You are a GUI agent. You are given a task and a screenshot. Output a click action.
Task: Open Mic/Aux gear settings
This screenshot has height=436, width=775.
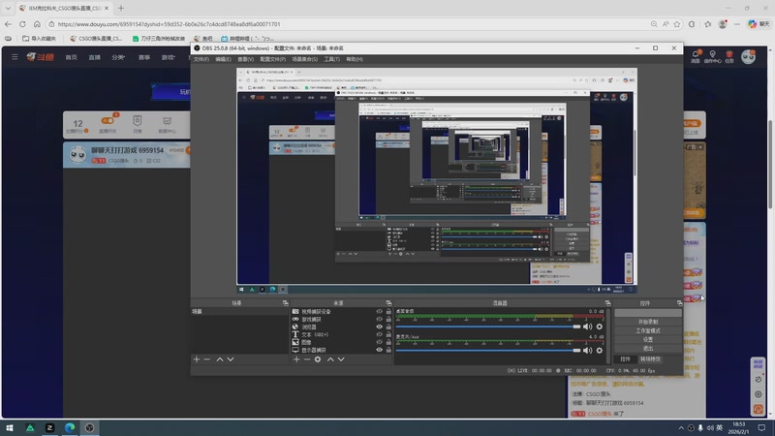(600, 350)
